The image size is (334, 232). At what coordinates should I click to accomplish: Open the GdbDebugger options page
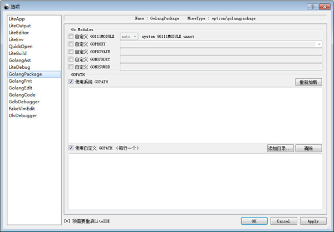(x=34, y=102)
